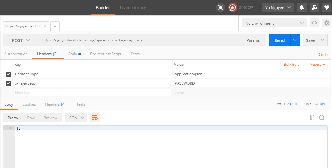Open manage environments gear icon
Screen dimensions: 332x168
click(x=327, y=23)
